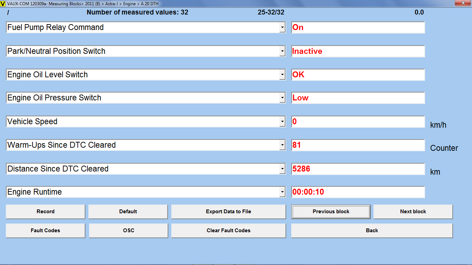Export Data to File
This screenshot has width=472, height=265.
tap(228, 212)
